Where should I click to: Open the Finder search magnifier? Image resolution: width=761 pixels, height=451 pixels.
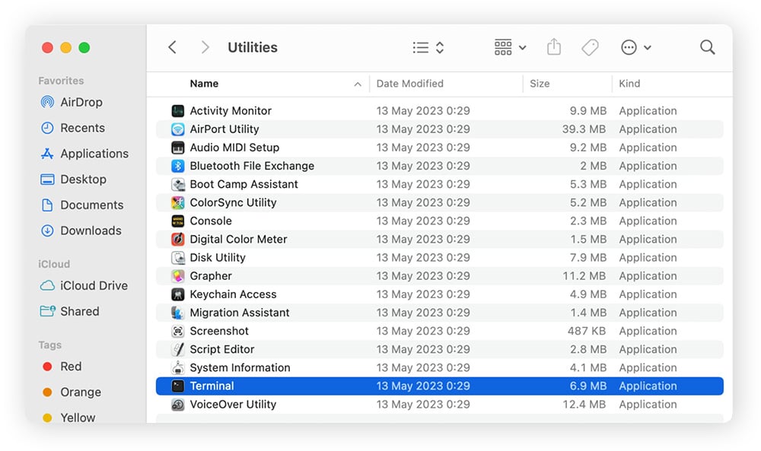click(707, 47)
